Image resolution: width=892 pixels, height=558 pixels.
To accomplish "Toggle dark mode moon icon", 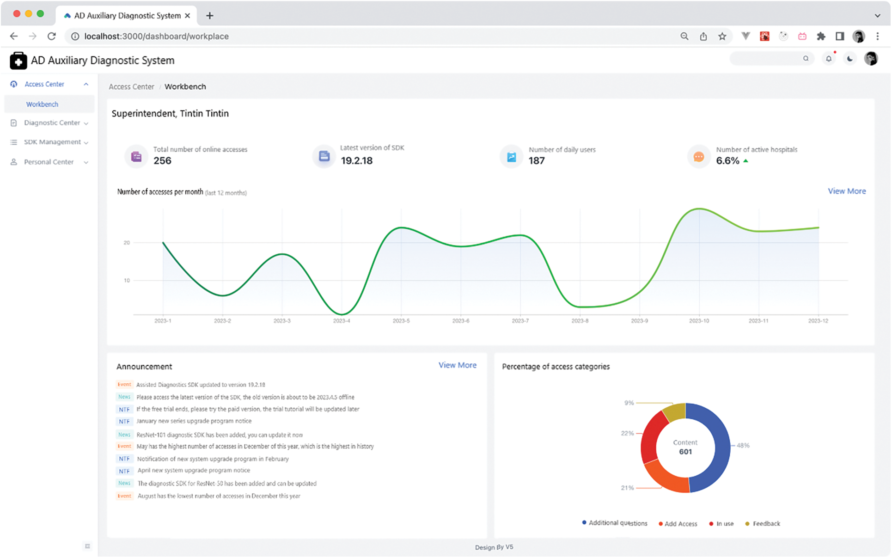I will pyautogui.click(x=849, y=59).
